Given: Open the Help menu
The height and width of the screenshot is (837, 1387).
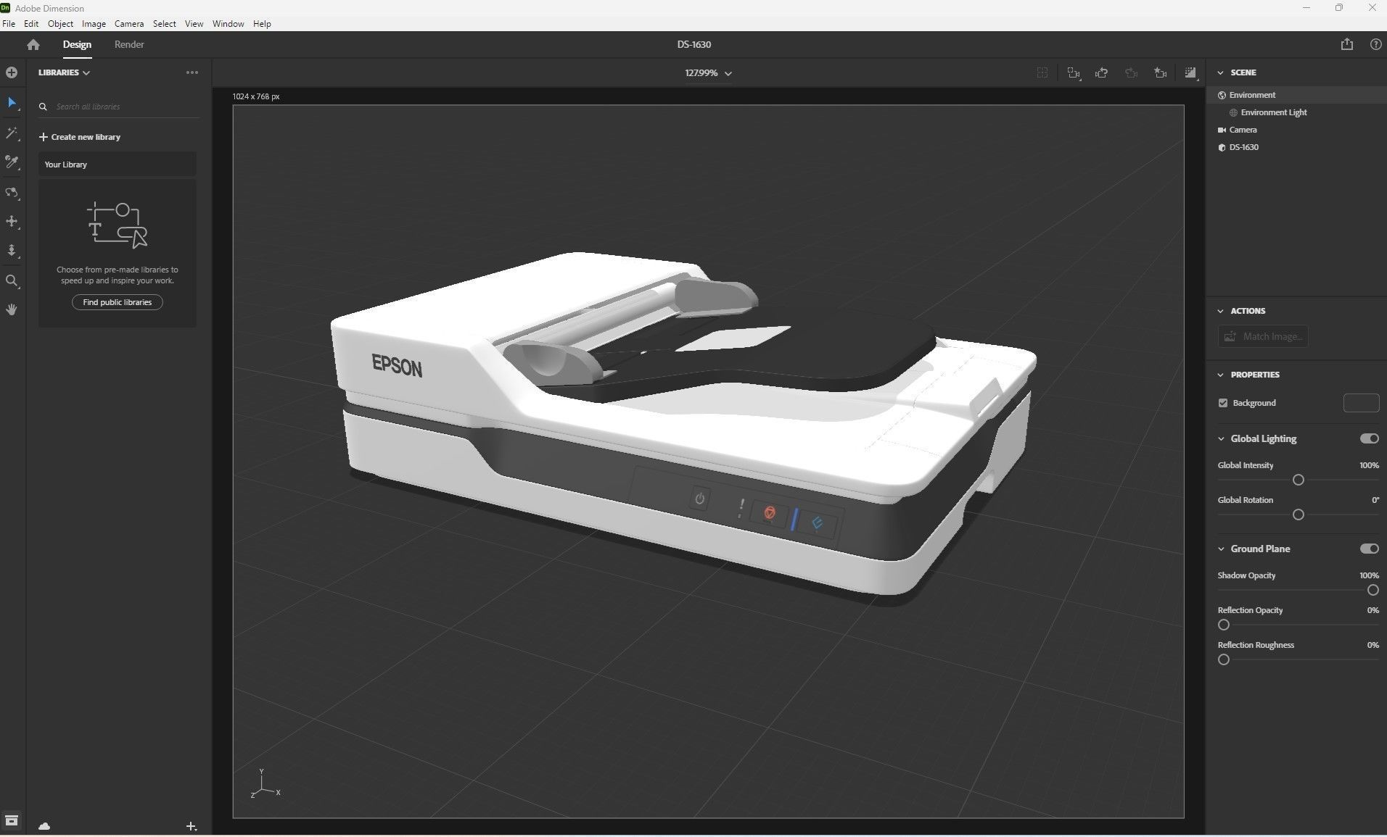Looking at the screenshot, I should pyautogui.click(x=262, y=24).
